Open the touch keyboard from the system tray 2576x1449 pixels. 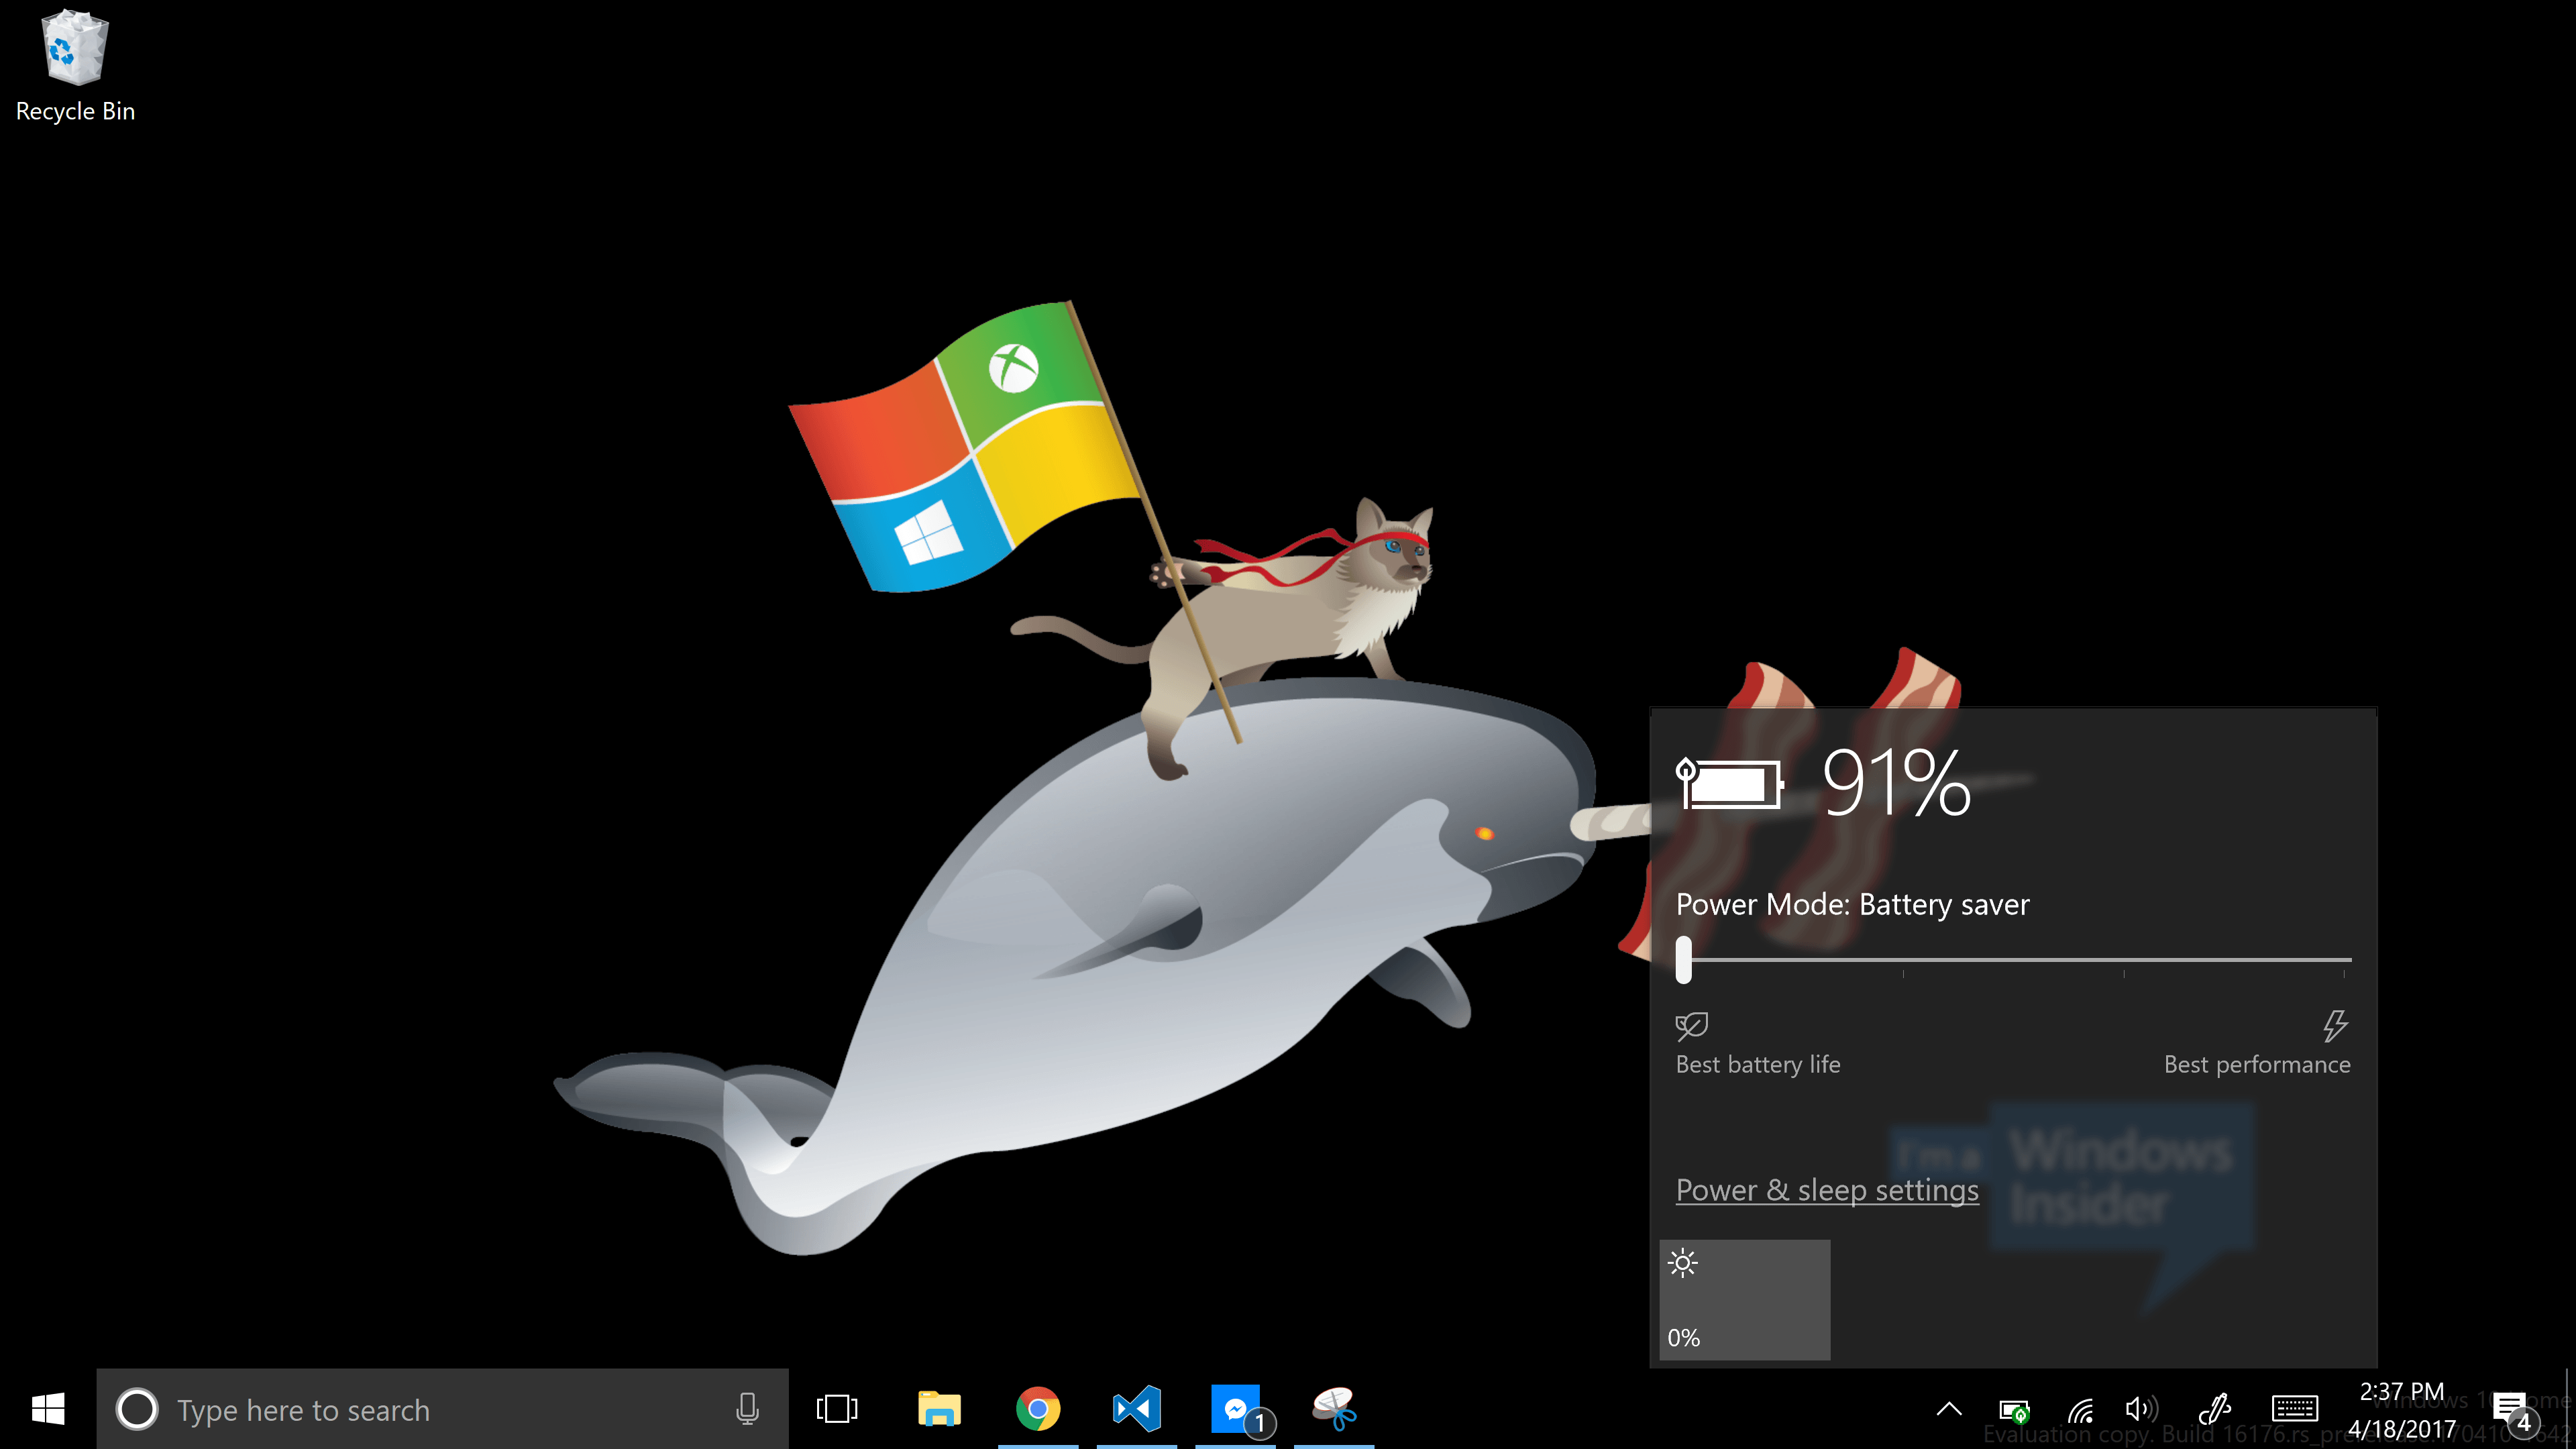(x=2295, y=1409)
